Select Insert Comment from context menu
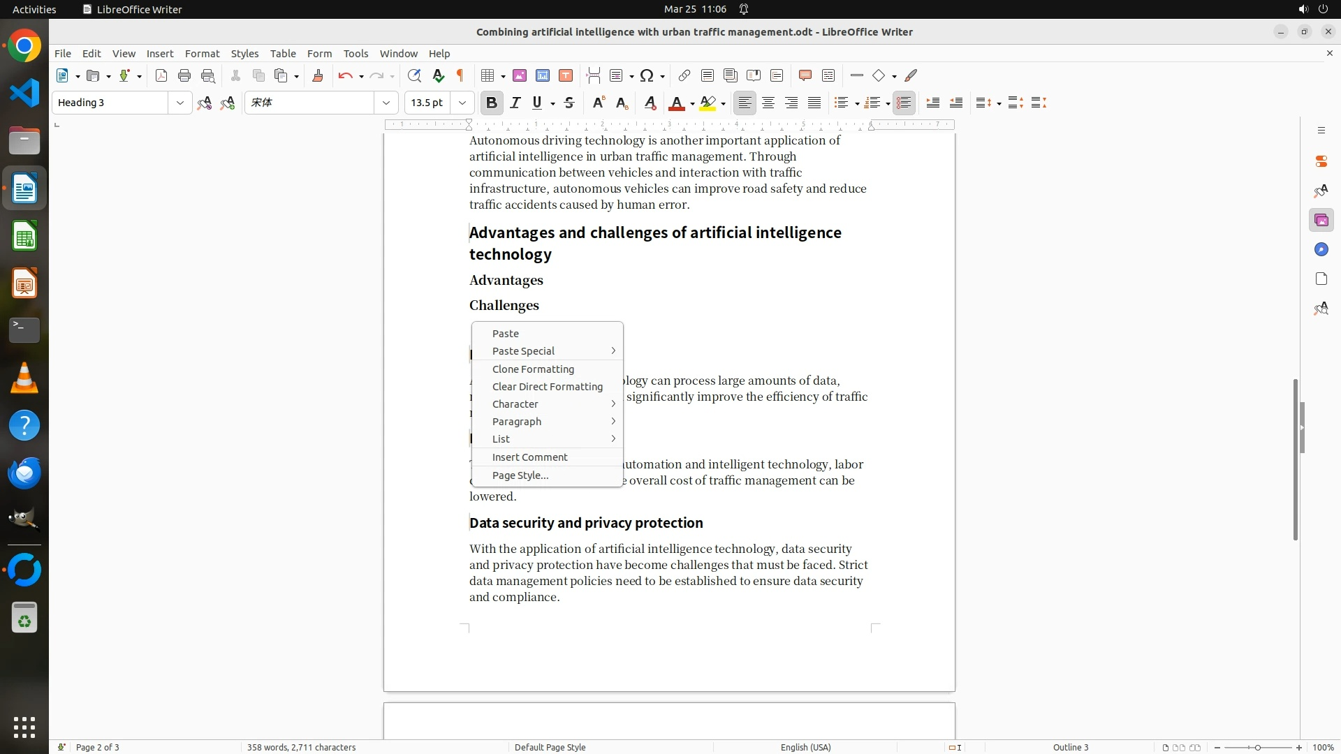Image resolution: width=1341 pixels, height=754 pixels. [x=529, y=457]
